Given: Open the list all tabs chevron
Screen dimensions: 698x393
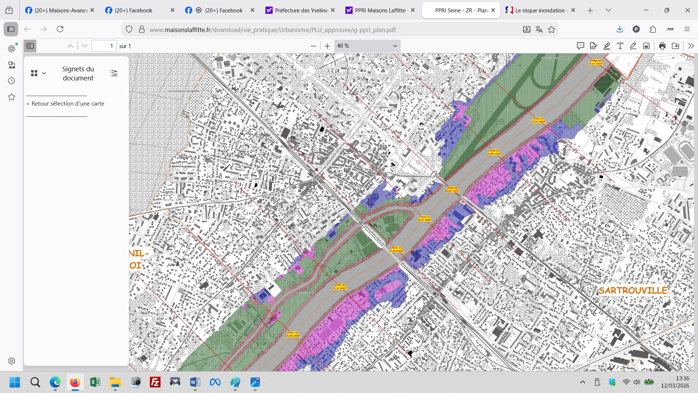Looking at the screenshot, I should tap(608, 10).
